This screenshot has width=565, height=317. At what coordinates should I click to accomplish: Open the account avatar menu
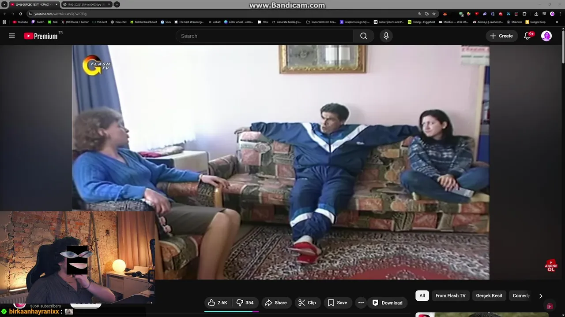pyautogui.click(x=546, y=36)
